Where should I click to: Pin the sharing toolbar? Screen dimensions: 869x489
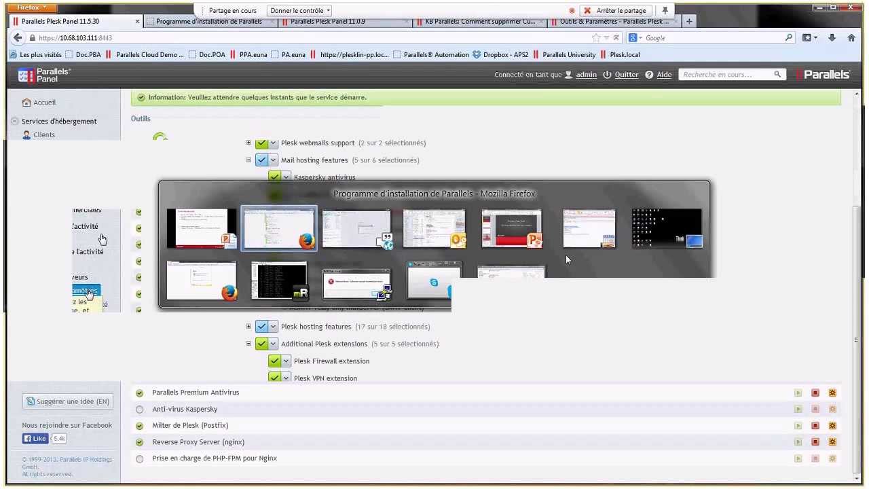(x=665, y=11)
